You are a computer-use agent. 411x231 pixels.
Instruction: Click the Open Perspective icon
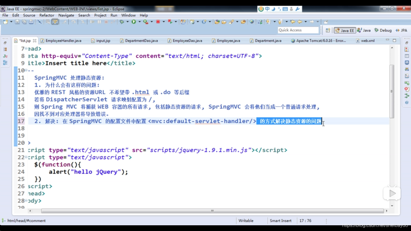[328, 30]
